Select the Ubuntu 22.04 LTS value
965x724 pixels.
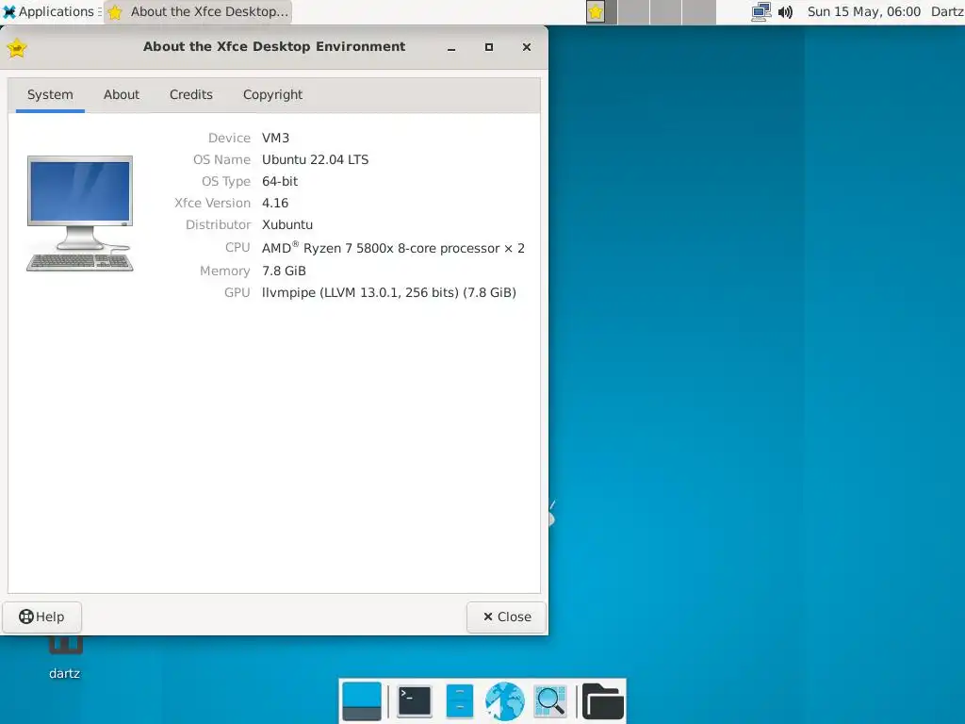click(x=315, y=159)
